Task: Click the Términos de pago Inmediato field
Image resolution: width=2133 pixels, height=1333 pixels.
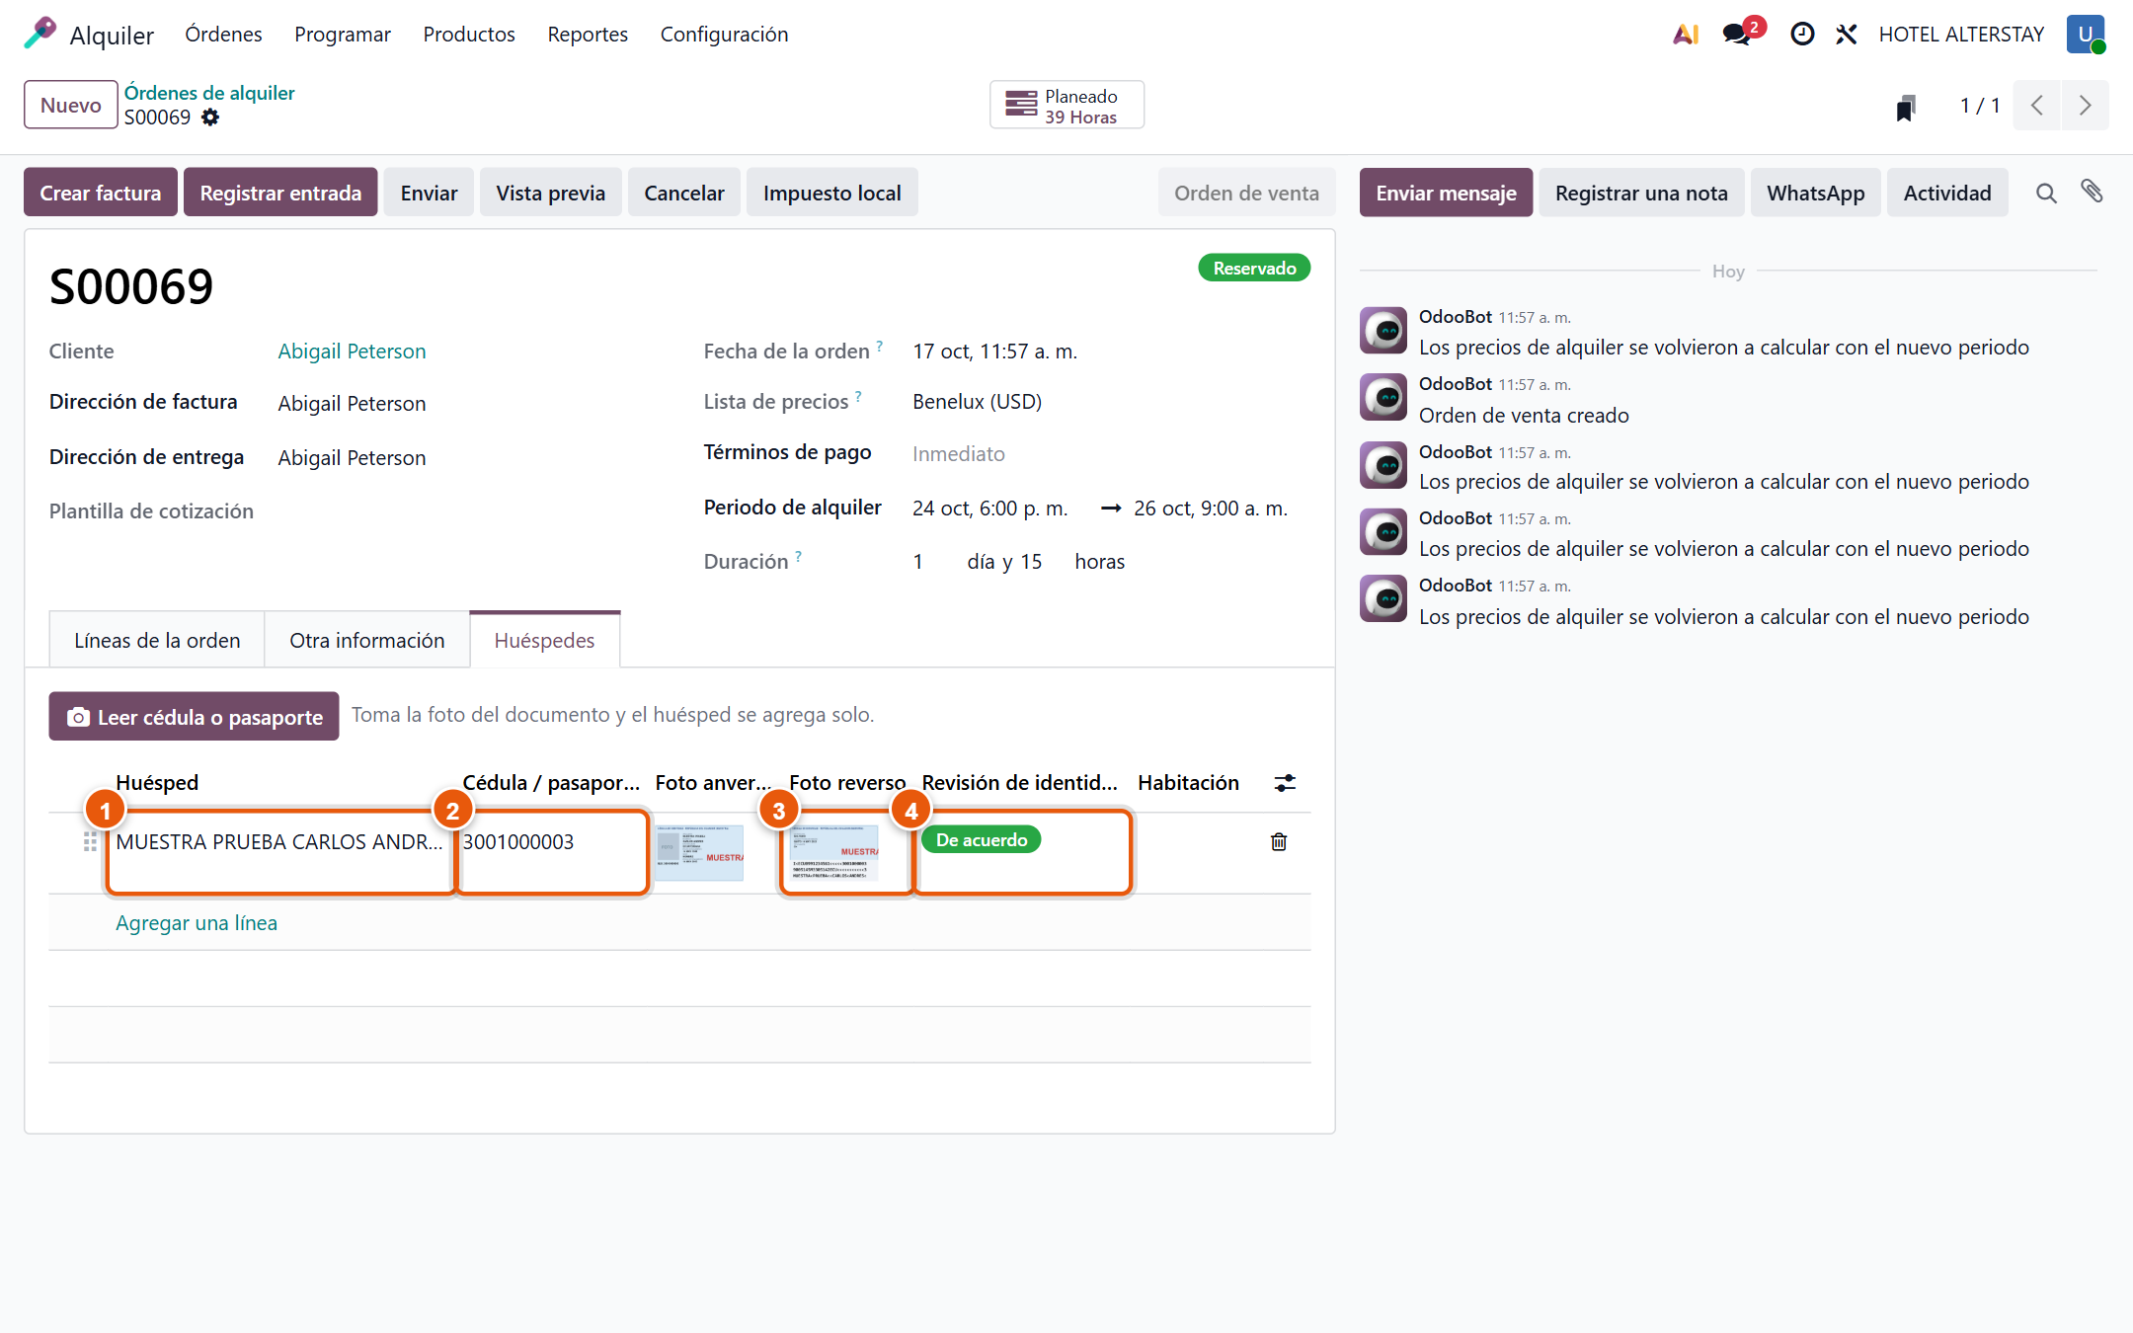Action: [x=958, y=454]
